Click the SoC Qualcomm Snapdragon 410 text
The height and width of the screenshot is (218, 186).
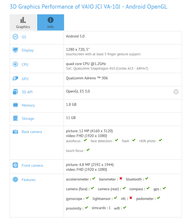pos(107,69)
